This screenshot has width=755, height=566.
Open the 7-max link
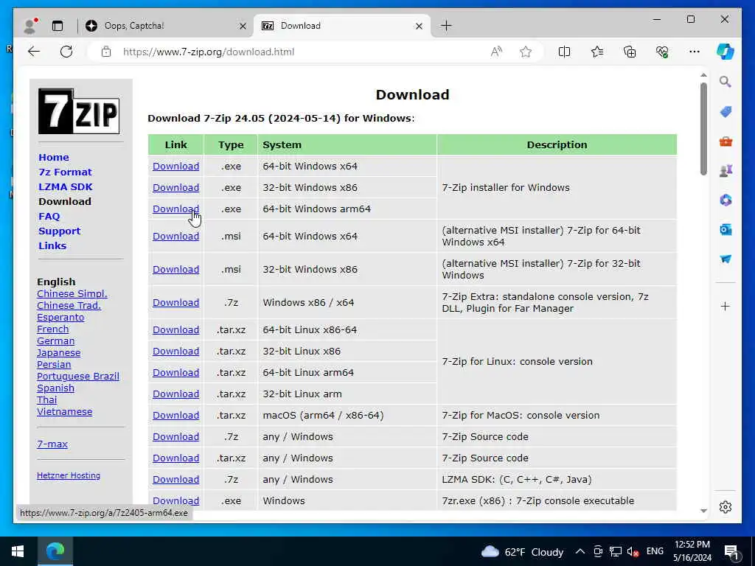(x=52, y=444)
